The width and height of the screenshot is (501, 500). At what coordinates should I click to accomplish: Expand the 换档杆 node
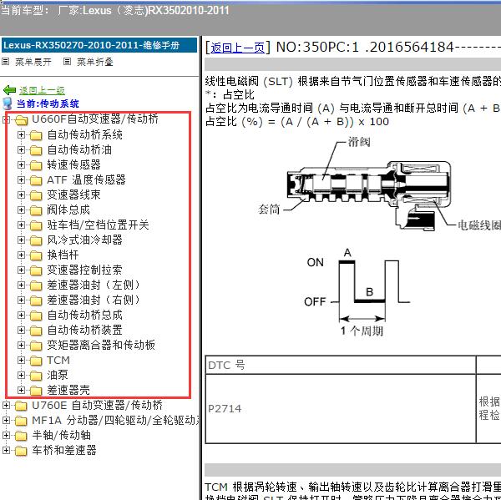(21, 255)
